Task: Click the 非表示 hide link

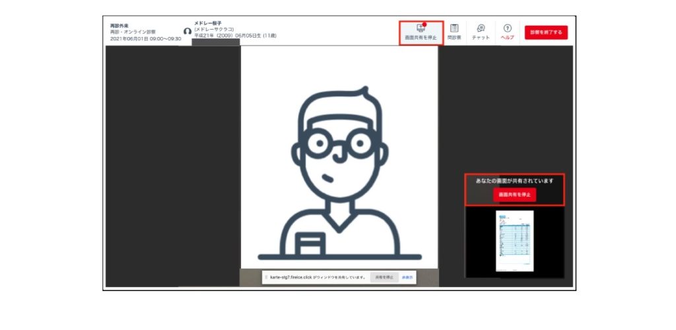Action: pyautogui.click(x=407, y=277)
